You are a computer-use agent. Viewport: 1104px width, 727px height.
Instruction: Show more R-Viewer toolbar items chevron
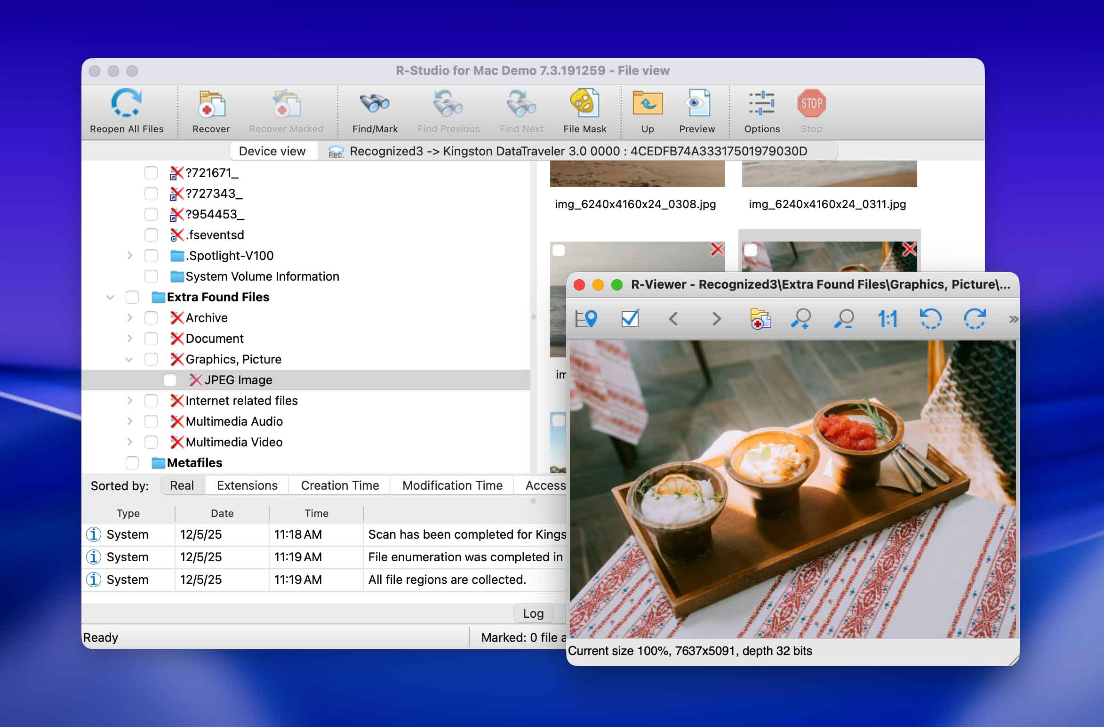click(1013, 319)
